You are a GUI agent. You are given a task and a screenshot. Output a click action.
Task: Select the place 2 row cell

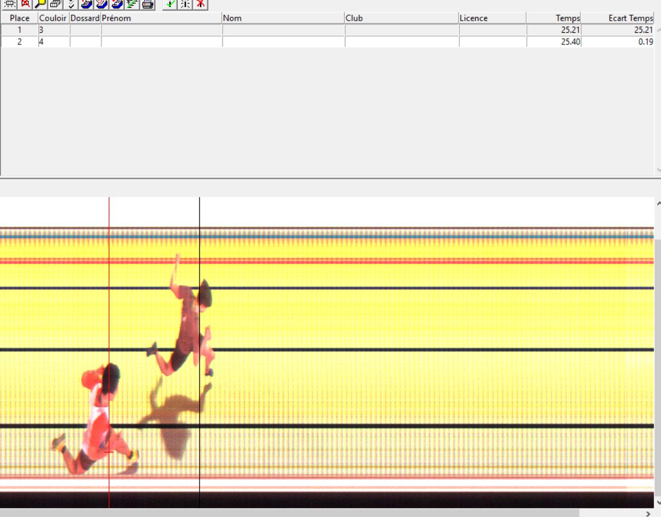coord(19,42)
